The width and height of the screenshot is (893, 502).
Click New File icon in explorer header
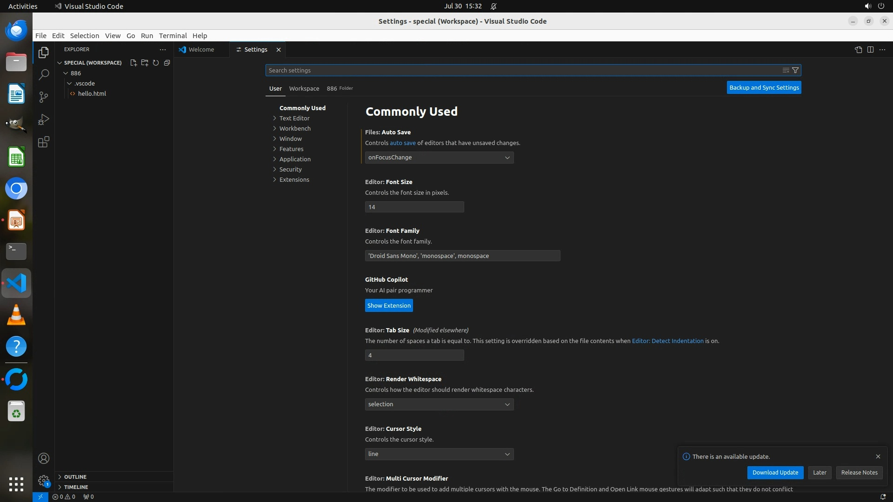click(133, 63)
